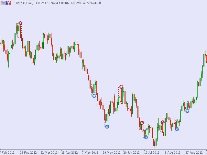207x155 pixels.
Task: Select blue star marker near 27 Aug 2012
Action: (x=187, y=111)
